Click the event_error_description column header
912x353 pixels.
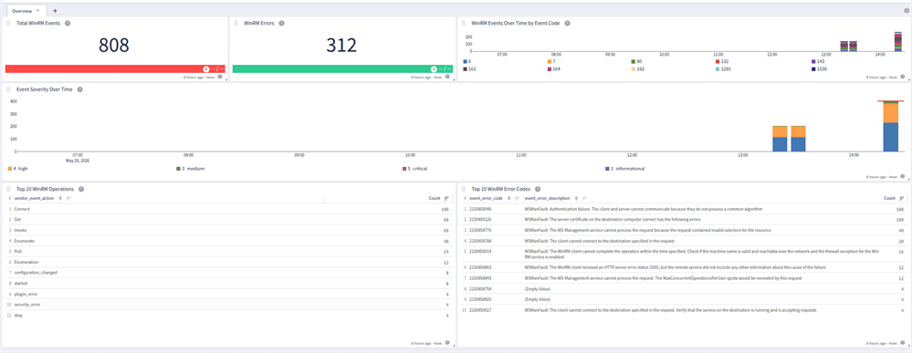[548, 198]
